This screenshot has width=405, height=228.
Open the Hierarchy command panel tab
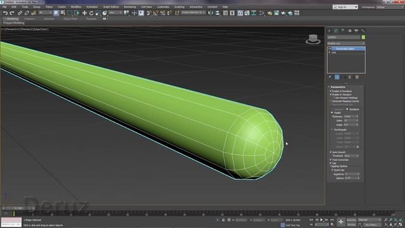343,31
